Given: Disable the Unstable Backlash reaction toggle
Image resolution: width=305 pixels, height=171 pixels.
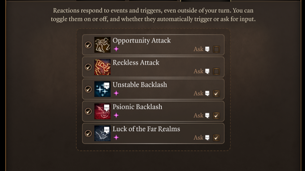Looking at the screenshot, I should pyautogui.click(x=88, y=89).
